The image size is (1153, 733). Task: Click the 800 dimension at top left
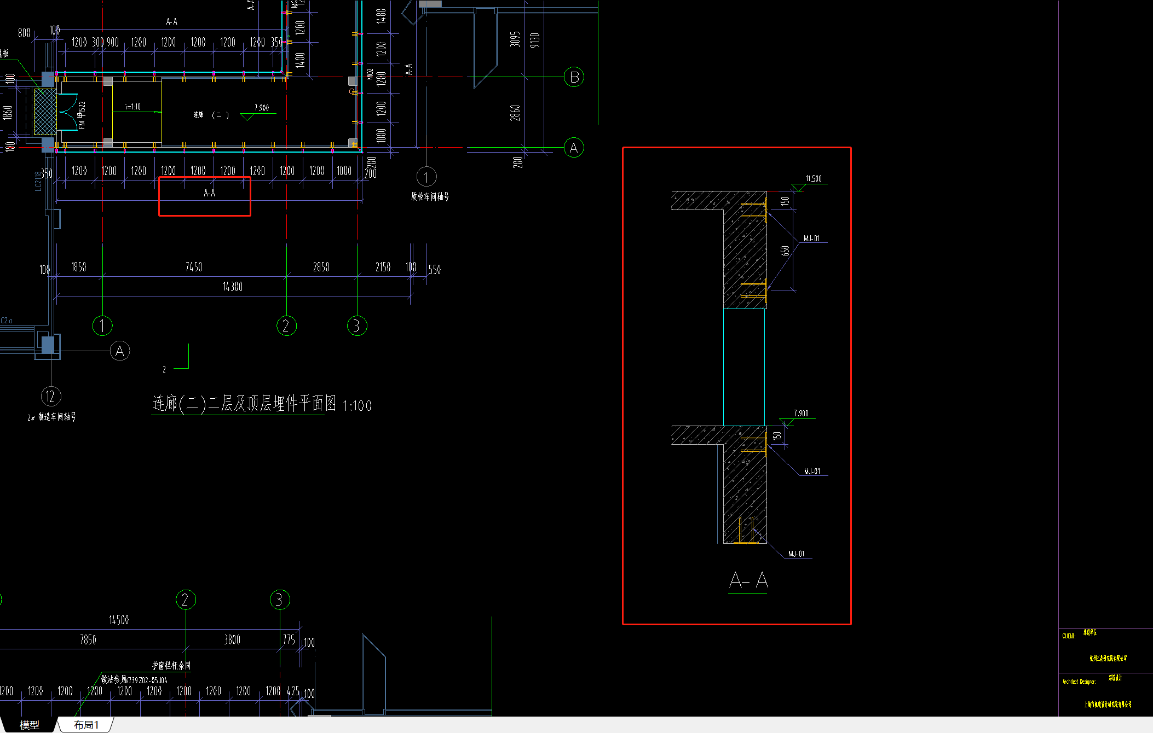pyautogui.click(x=24, y=33)
